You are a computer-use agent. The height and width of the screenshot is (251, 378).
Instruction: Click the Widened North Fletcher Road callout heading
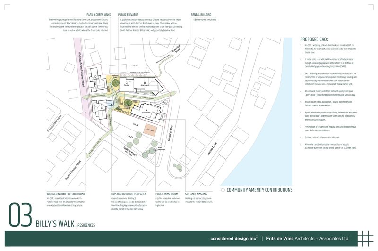[66, 194]
